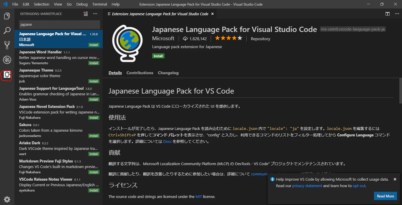Select Japanese Novel Extension Pack entry
This screenshot has width=402, height=205.
[59, 112]
